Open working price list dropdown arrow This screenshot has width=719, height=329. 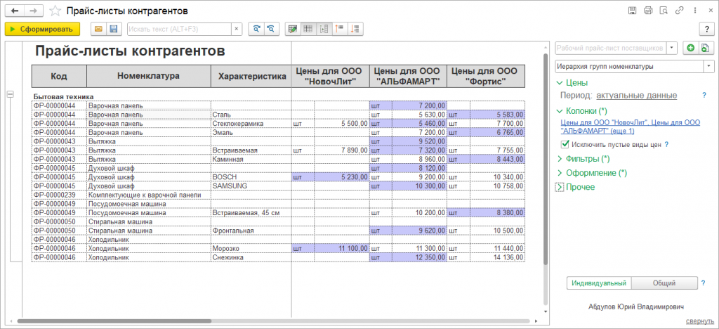[672, 48]
